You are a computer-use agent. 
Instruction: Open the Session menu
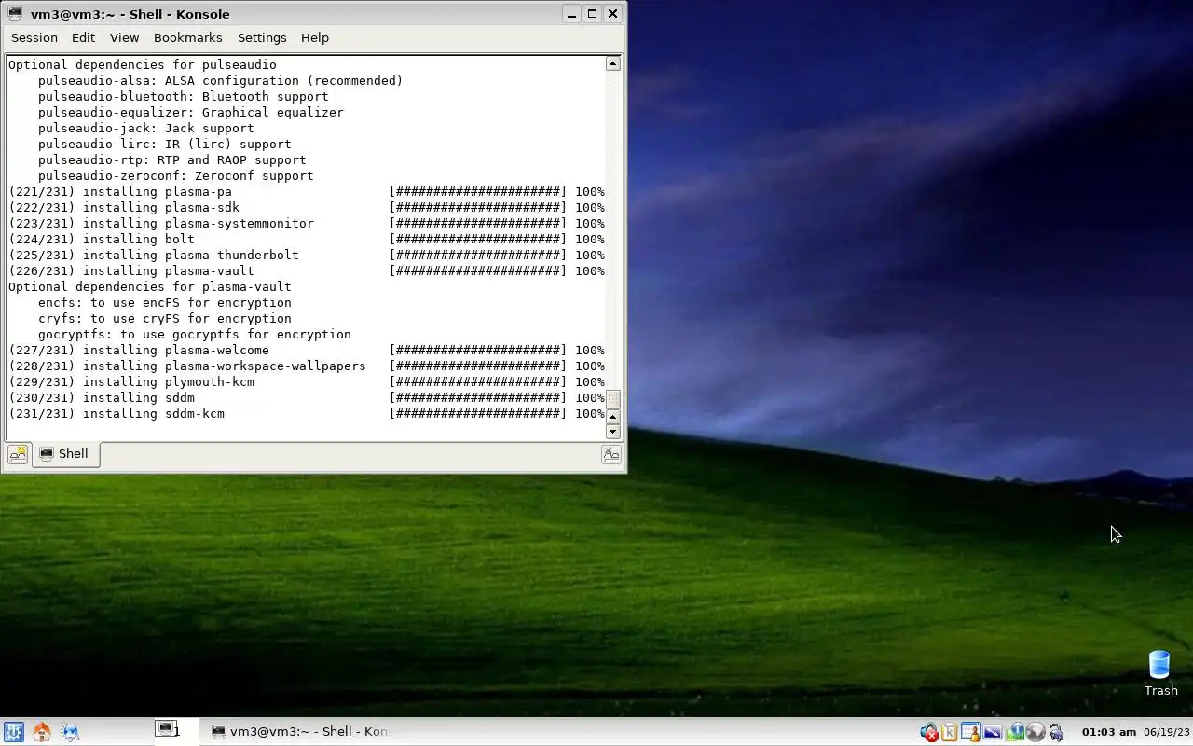click(34, 37)
